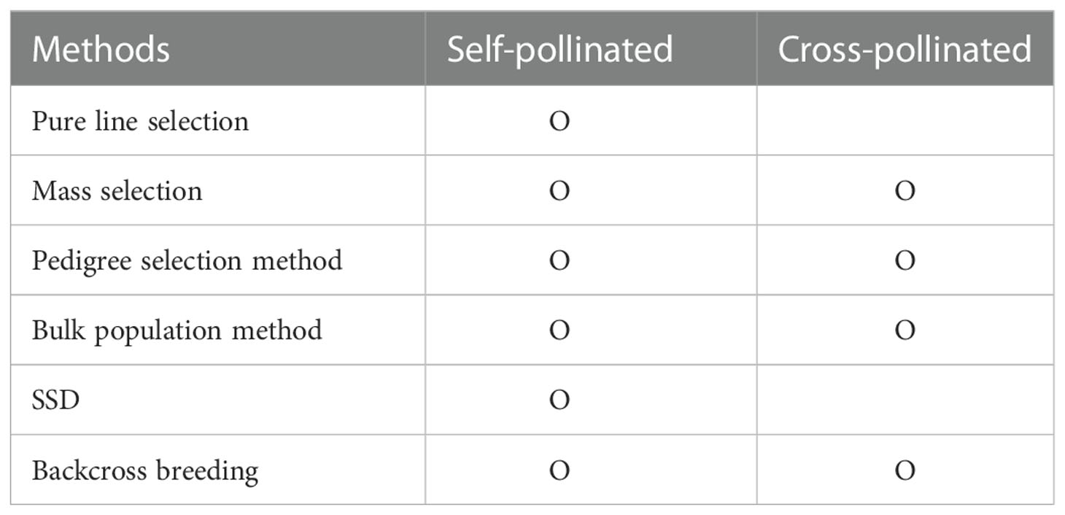Click self-pollinated O for Pedigree selection method

[559, 260]
